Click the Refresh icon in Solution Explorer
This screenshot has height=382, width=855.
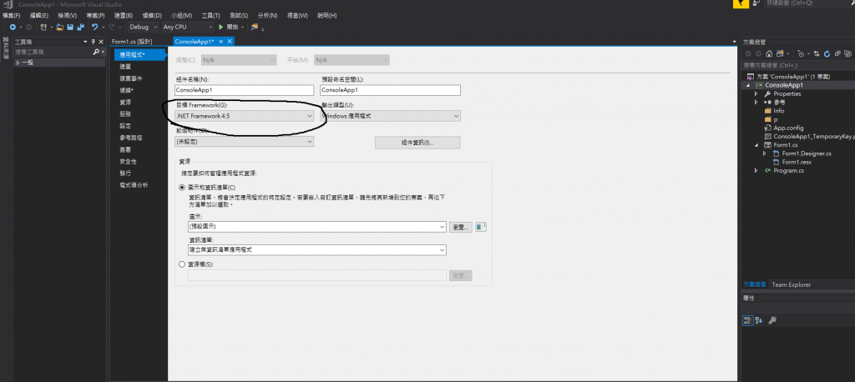tap(827, 53)
